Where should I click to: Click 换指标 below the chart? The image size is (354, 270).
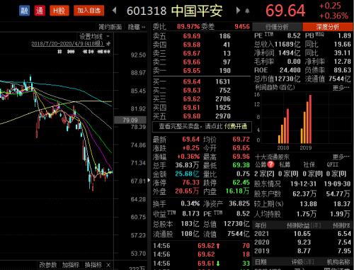click(x=93, y=265)
